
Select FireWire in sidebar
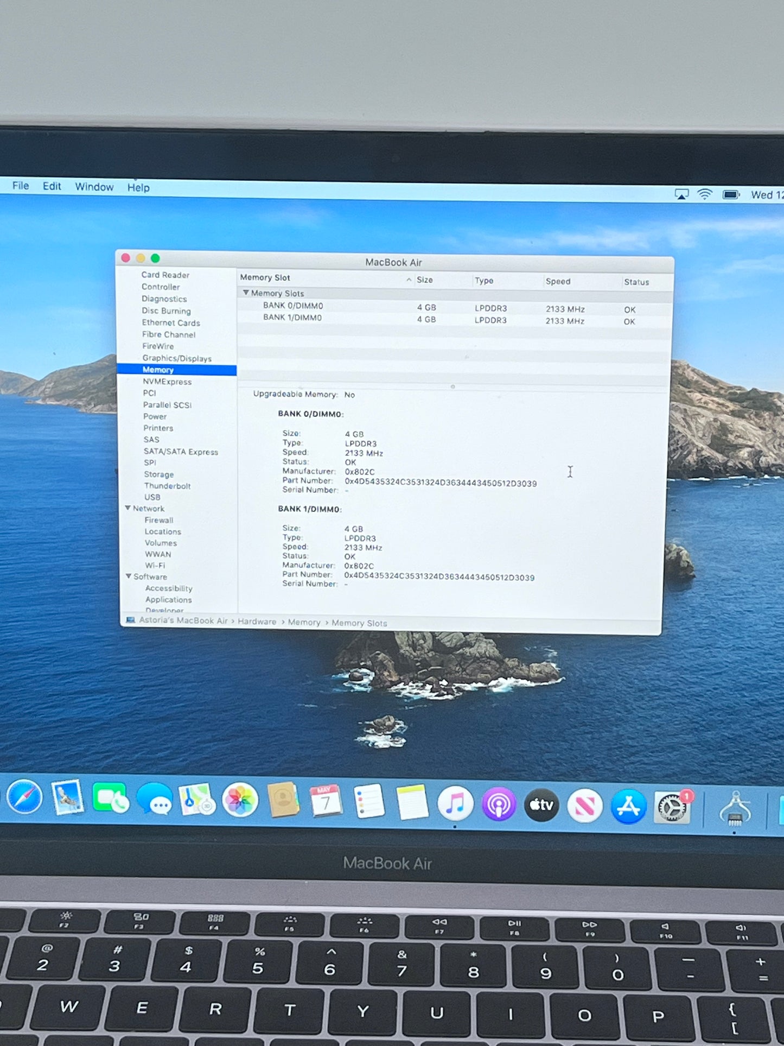158,346
